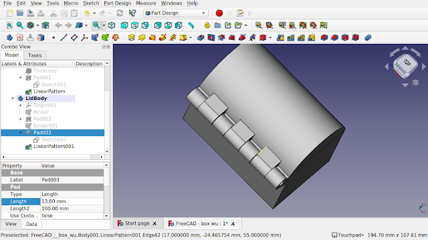Select the Binder001 tree item

(45, 126)
